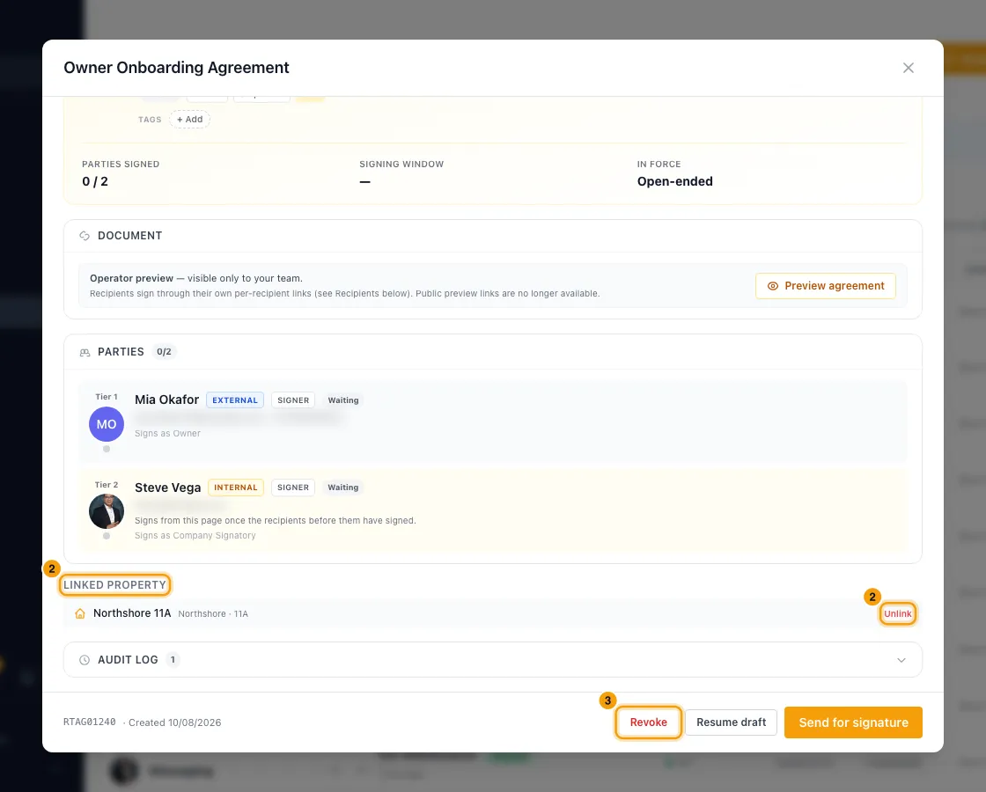Unlink the Northshore 11A property
The image size is (986, 792).
click(897, 614)
